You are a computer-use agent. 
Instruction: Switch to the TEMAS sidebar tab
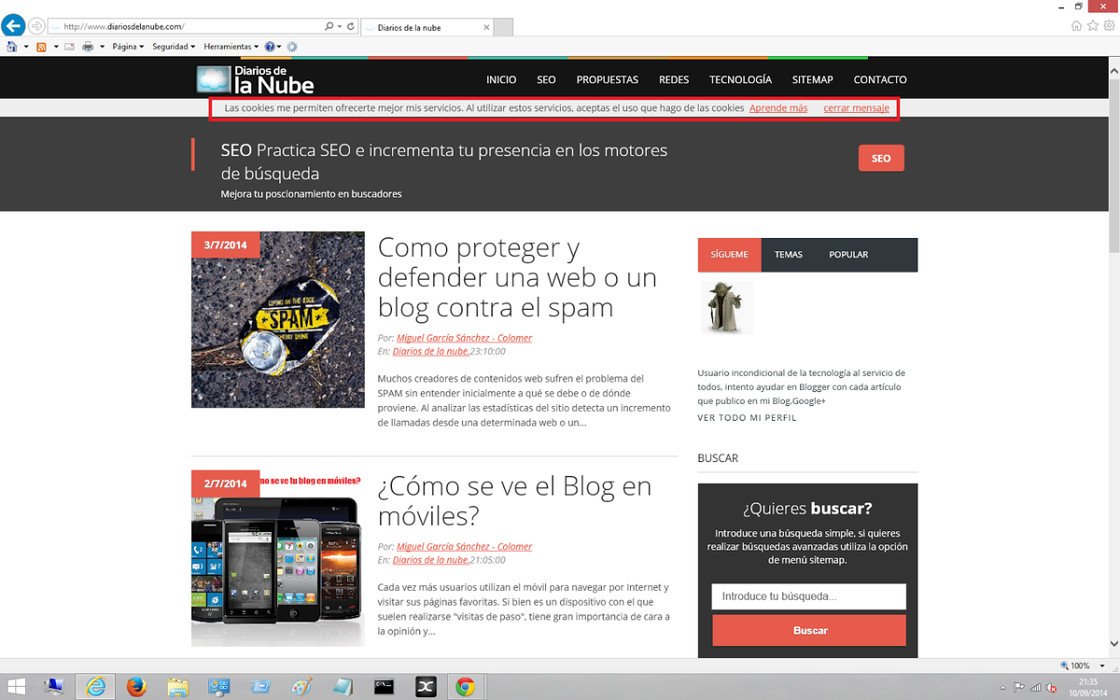(x=788, y=255)
